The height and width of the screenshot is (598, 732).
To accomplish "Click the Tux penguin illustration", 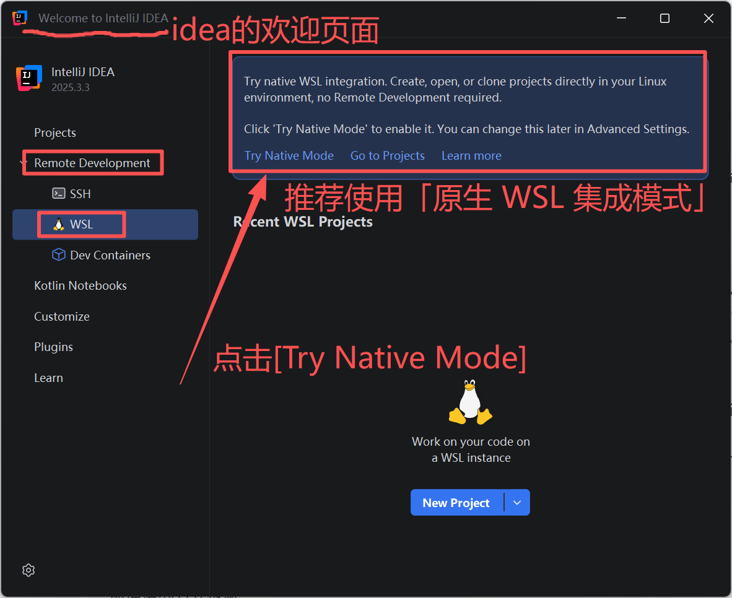I will point(470,402).
